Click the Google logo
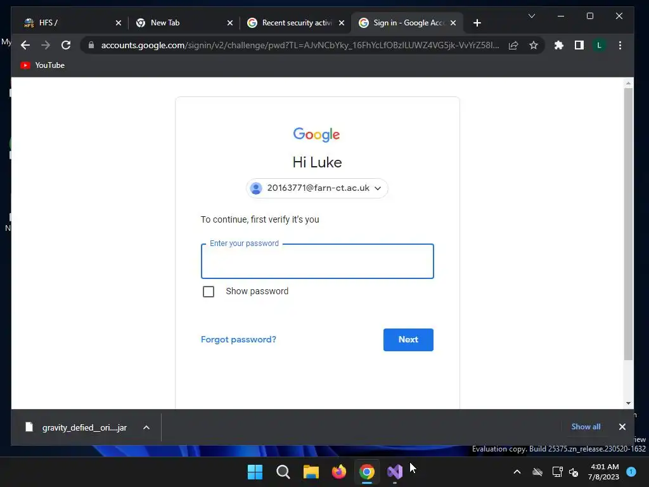649x487 pixels. tap(317, 134)
